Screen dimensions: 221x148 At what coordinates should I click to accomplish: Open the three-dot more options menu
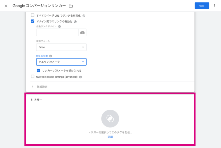(x=214, y=6)
